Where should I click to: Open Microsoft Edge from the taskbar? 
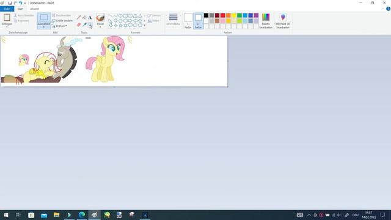coord(82,215)
